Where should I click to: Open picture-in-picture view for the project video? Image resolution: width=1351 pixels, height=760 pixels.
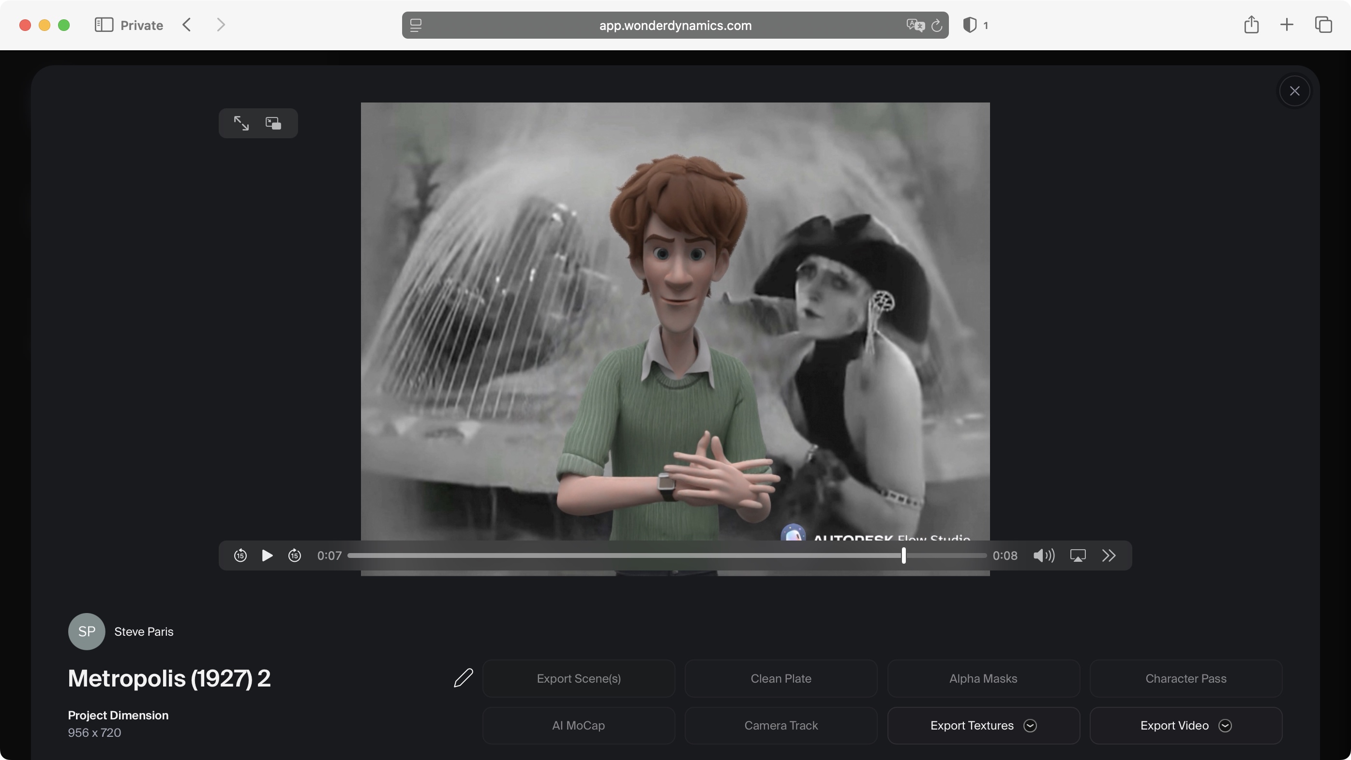273,123
